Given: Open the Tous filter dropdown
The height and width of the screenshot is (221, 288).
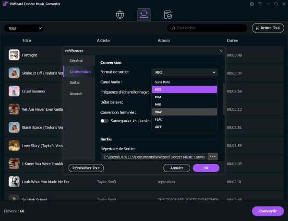Looking at the screenshot, I should 24,28.
